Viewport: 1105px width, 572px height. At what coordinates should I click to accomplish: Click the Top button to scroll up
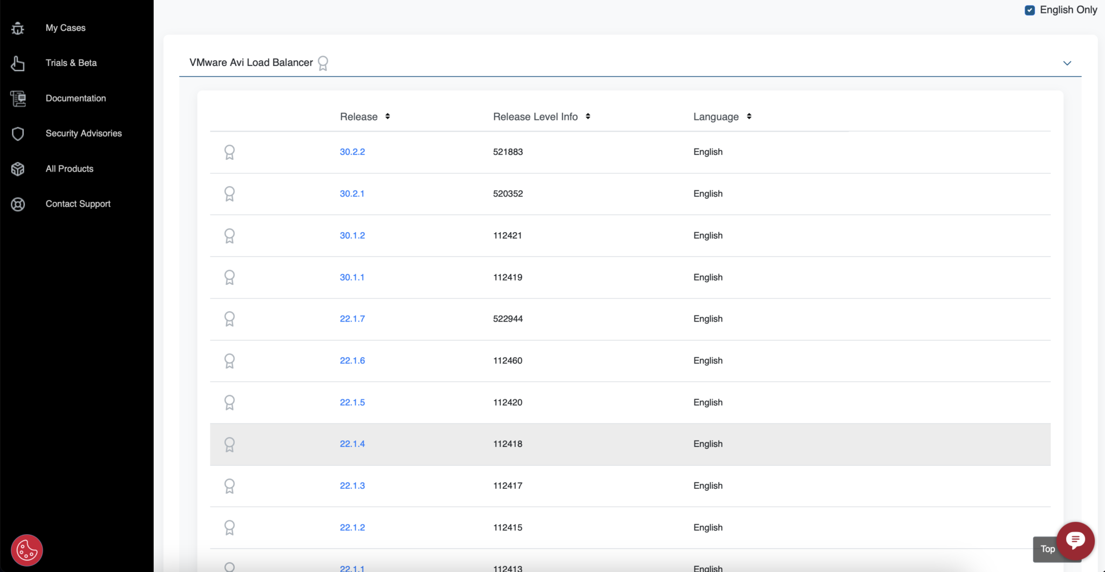point(1047,549)
